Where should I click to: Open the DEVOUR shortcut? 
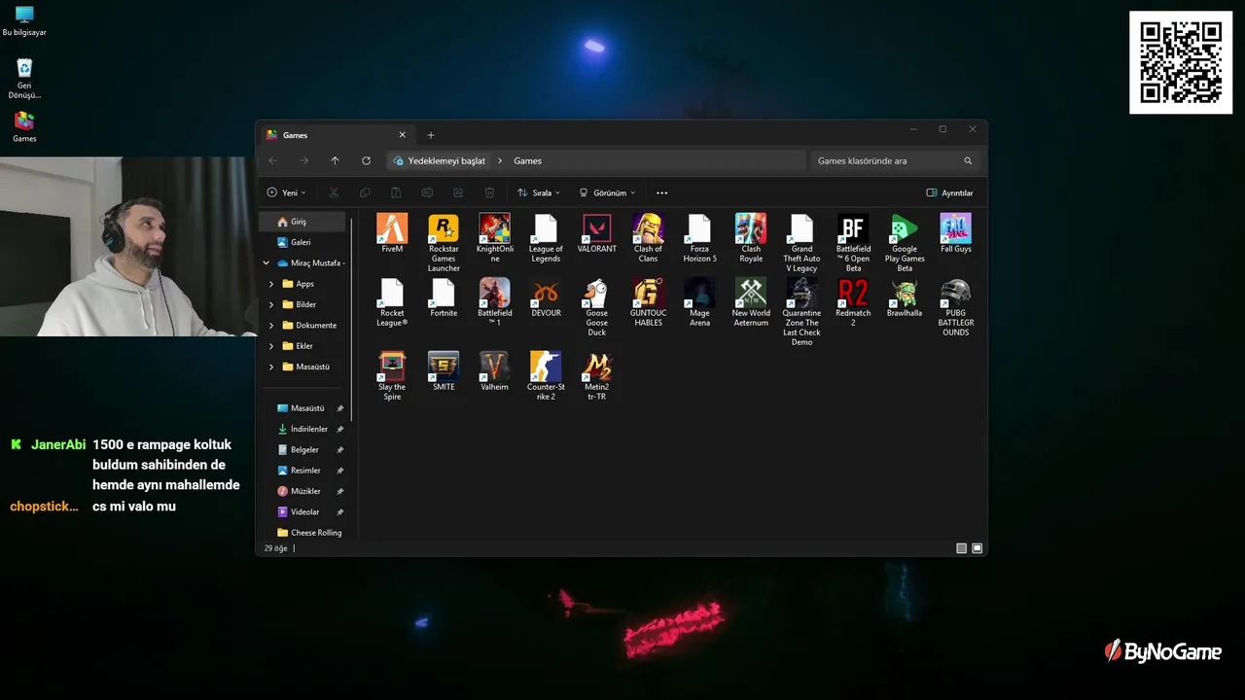point(546,297)
